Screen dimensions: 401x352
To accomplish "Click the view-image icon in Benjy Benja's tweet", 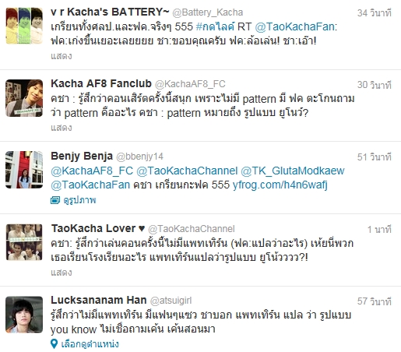I will point(55,200).
